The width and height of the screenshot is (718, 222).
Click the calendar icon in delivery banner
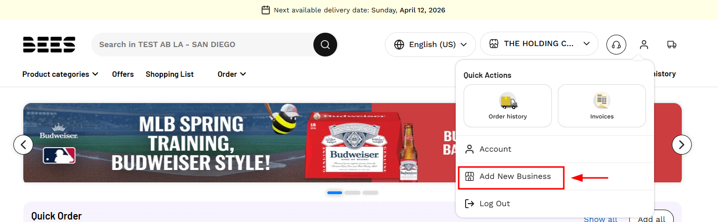(266, 10)
